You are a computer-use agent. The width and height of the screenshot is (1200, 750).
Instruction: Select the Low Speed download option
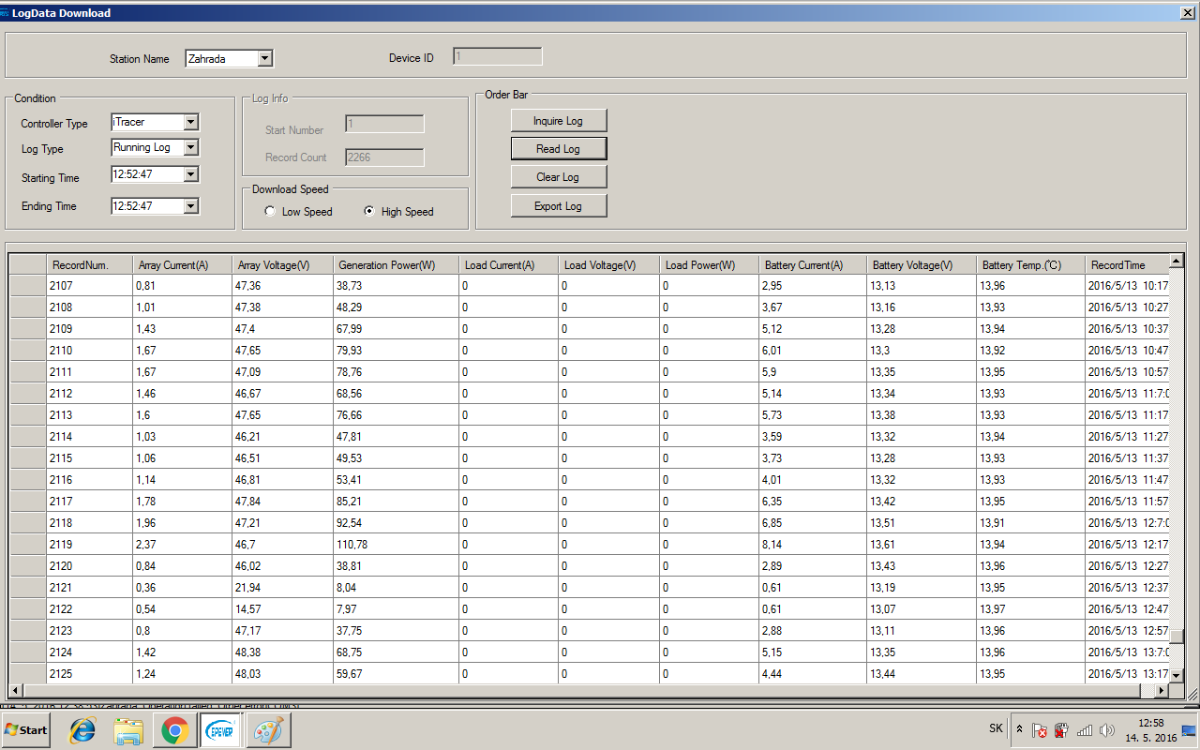[x=271, y=212]
